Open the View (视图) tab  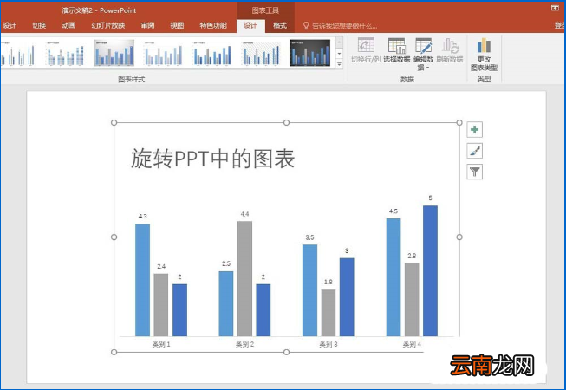[x=177, y=25]
